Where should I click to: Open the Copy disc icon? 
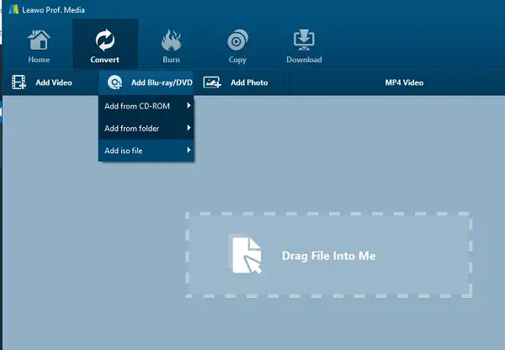pos(237,40)
